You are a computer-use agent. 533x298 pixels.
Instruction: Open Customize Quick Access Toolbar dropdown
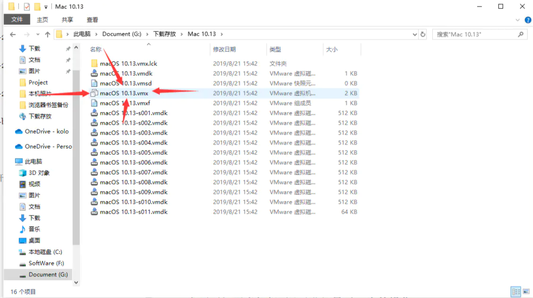[46, 7]
